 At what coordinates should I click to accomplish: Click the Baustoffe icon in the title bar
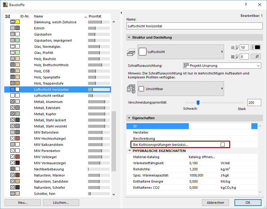point(4,5)
